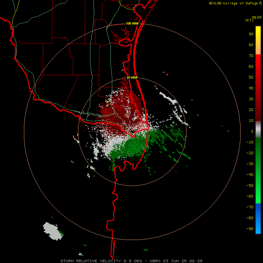263x263 pixels.
Task: Pick the light blue bottom segment of color bar
Action: (258, 219)
